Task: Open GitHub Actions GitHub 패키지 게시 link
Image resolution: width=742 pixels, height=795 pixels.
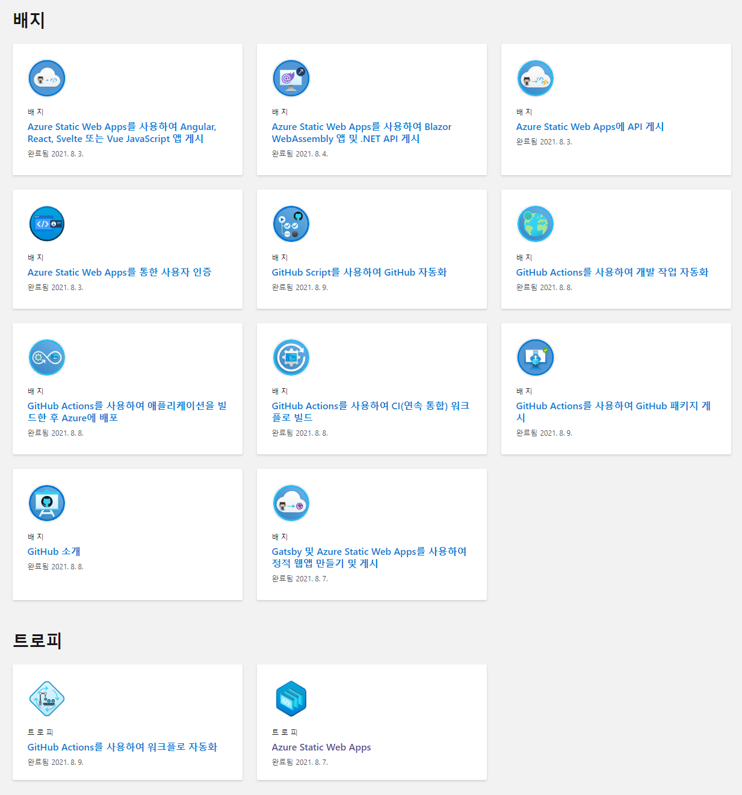Action: click(613, 412)
